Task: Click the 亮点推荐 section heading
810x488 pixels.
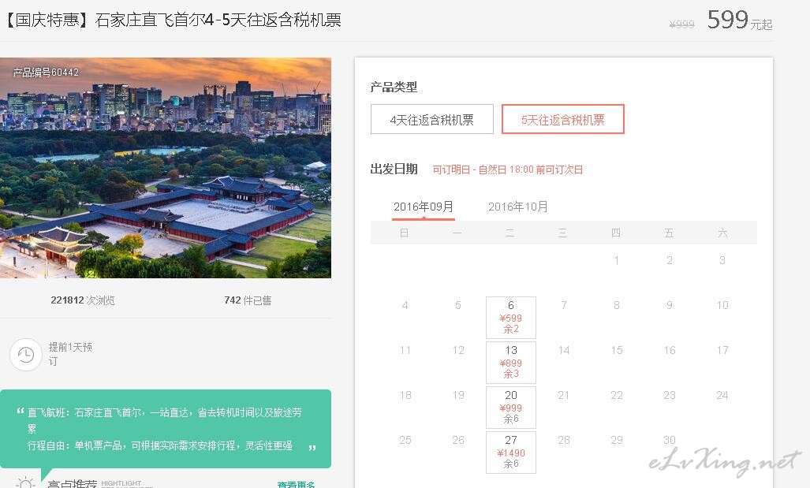Action: click(73, 484)
